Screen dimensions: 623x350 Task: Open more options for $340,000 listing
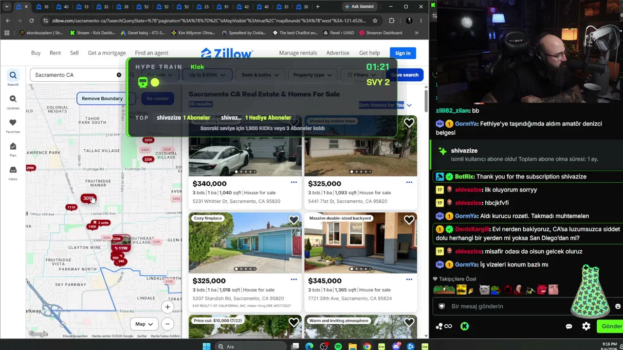point(293,182)
